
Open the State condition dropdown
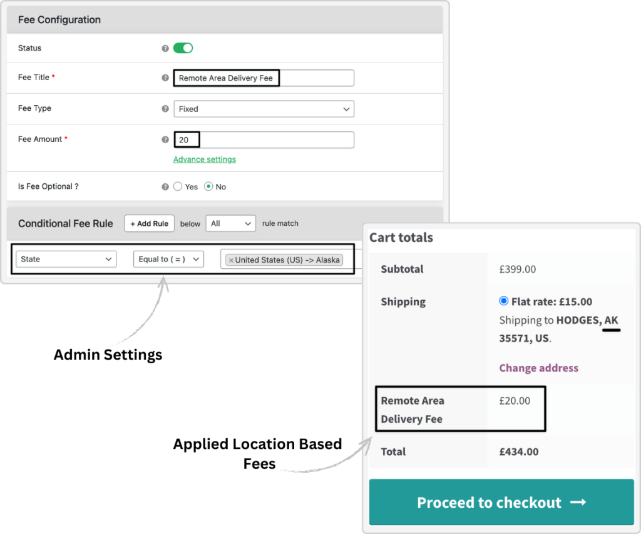(66, 259)
